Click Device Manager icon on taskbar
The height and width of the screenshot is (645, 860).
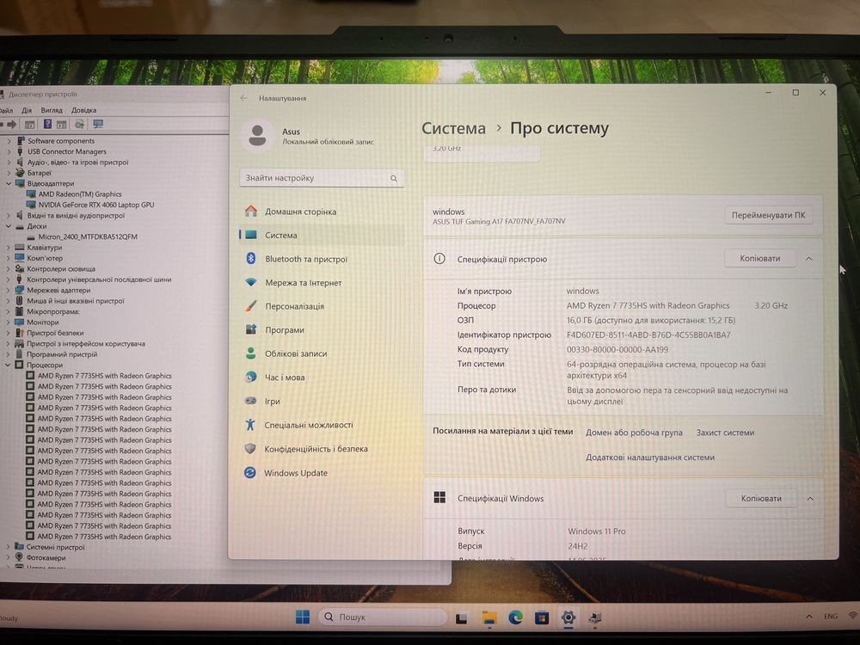pos(594,618)
